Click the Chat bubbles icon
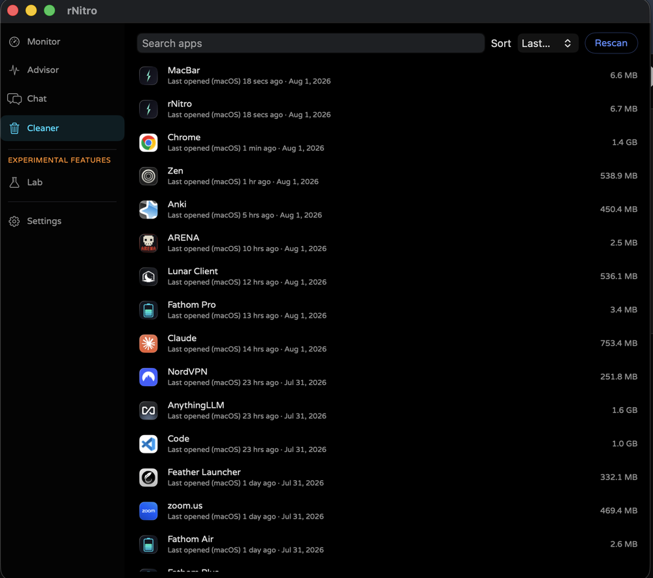Viewport: 653px width, 578px height. (x=14, y=99)
